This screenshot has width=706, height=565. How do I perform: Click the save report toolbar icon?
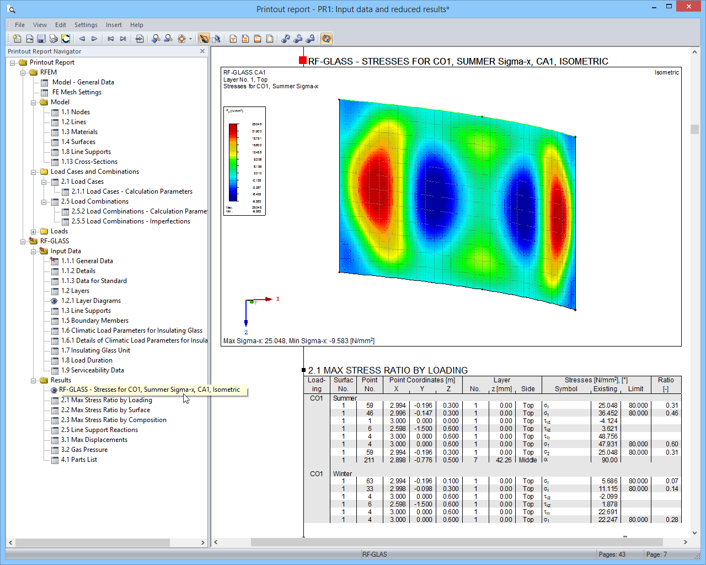pos(41,39)
